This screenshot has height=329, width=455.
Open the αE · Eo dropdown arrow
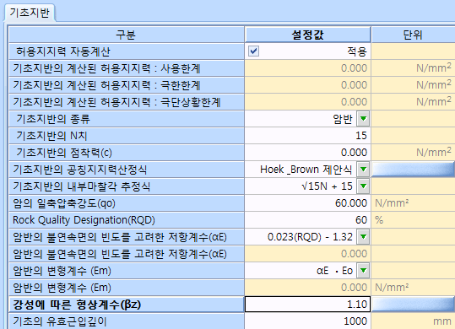(x=363, y=271)
